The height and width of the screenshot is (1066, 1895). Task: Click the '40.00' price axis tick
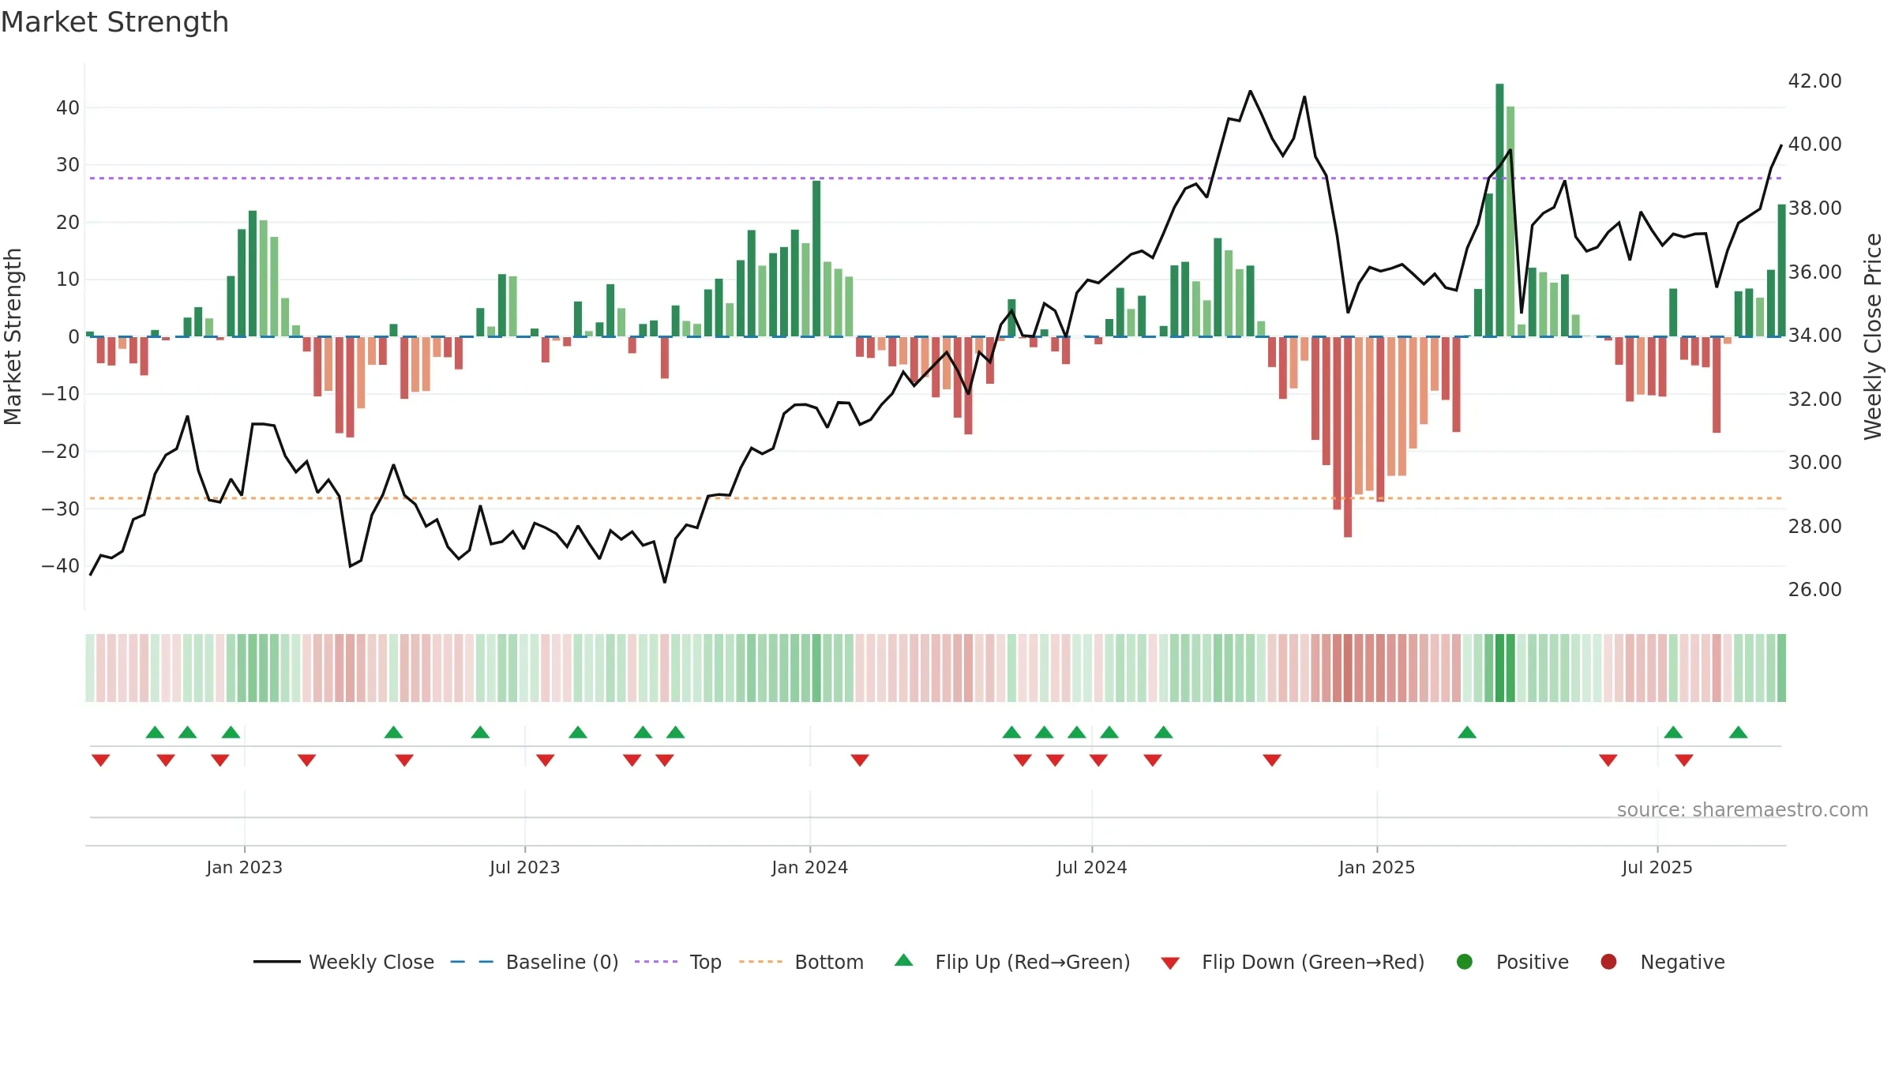(x=1814, y=145)
